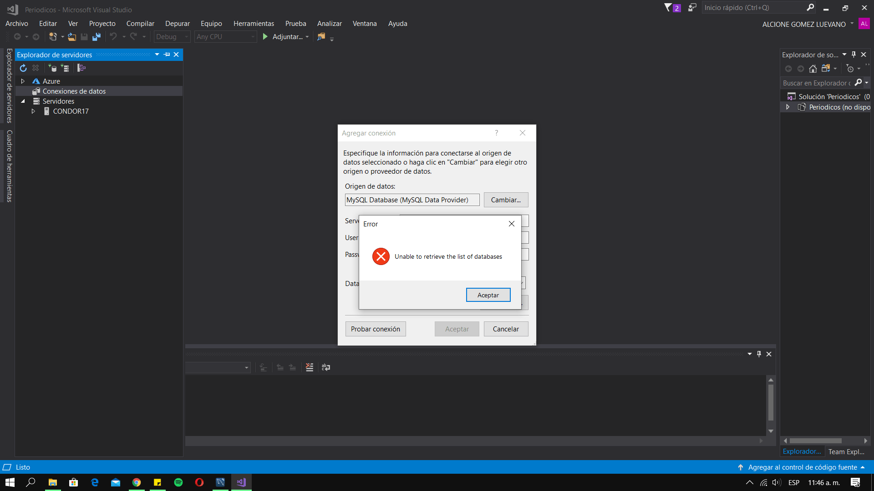This screenshot has width=874, height=491.
Task: Expand the CONDOR17 server node
Action: tap(33, 111)
